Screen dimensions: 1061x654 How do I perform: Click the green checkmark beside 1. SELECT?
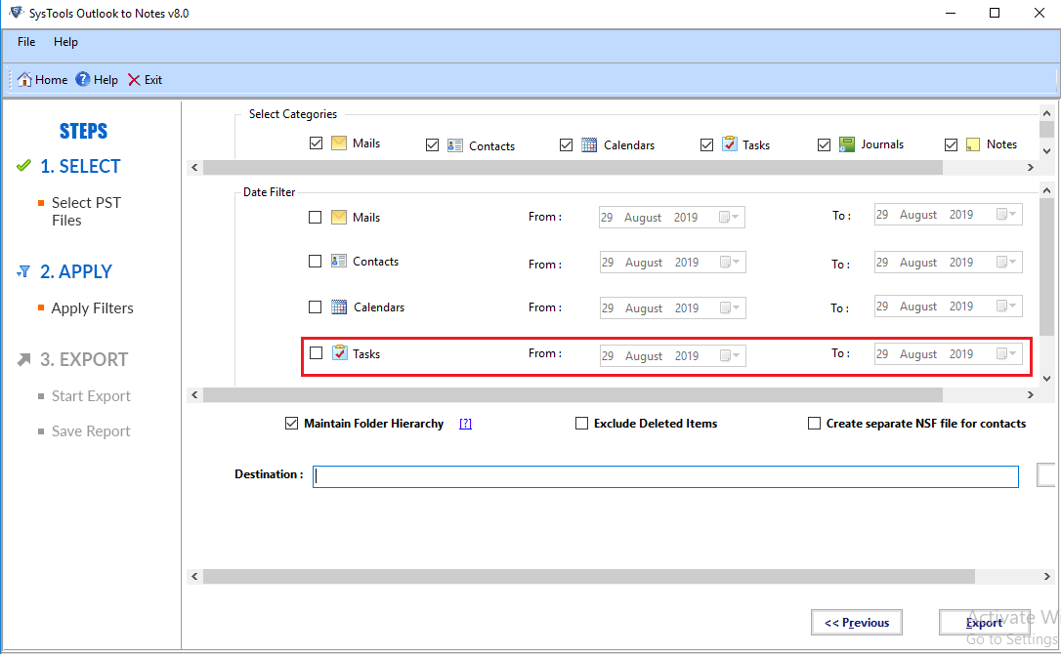click(23, 166)
